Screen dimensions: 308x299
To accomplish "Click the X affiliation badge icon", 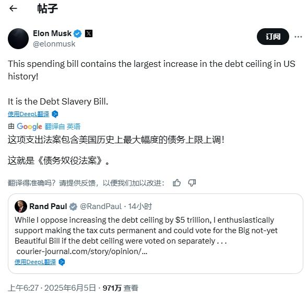I will coord(89,33).
